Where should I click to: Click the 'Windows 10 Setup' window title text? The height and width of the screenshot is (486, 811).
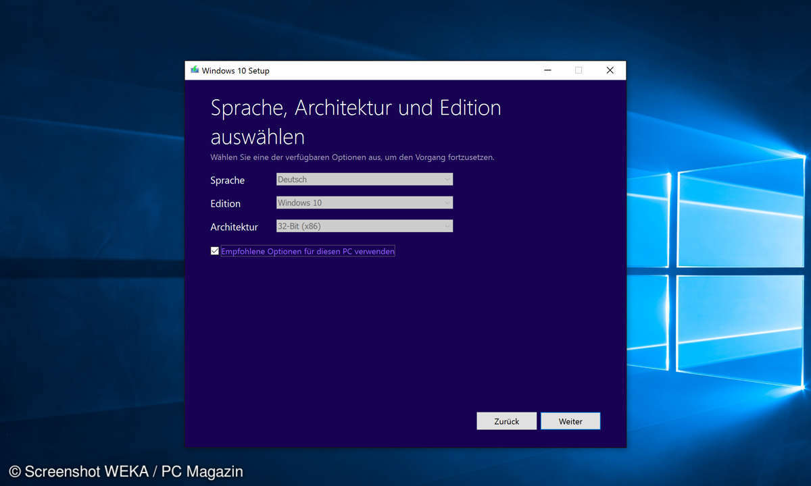235,71
